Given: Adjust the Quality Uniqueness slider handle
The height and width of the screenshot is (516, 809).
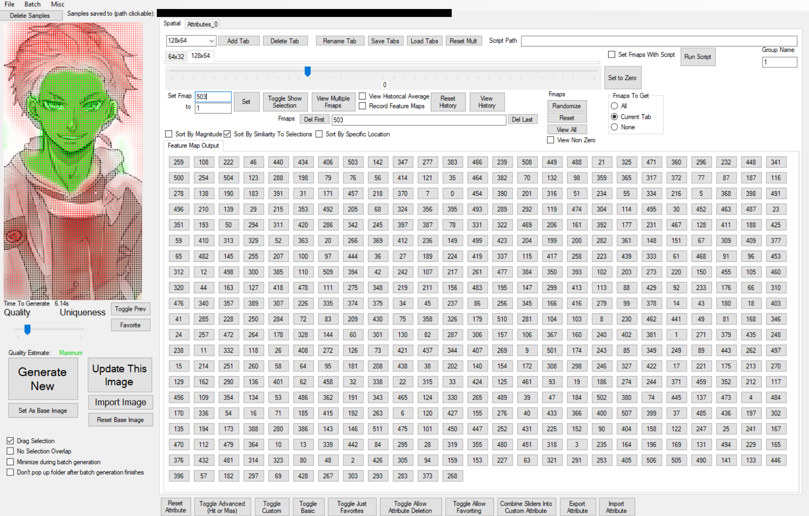Looking at the screenshot, I should point(27,329).
